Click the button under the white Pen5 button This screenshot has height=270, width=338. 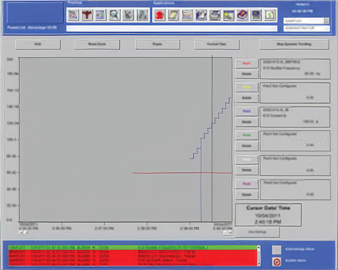pos(247,170)
